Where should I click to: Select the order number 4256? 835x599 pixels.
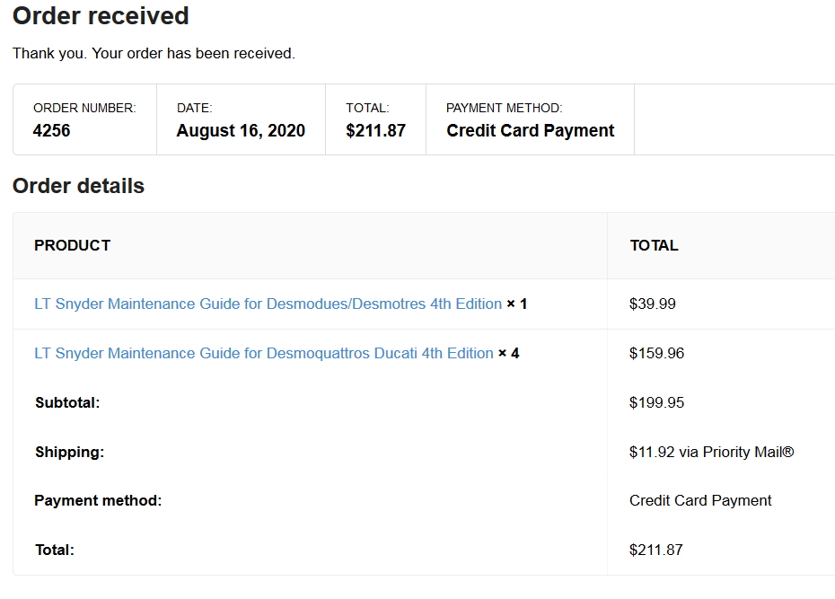51,130
